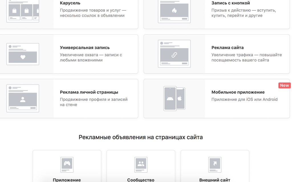The width and height of the screenshot is (292, 182).
Task: Click the Запись с кнопкой flame thumbnail
Action: click(174, 11)
